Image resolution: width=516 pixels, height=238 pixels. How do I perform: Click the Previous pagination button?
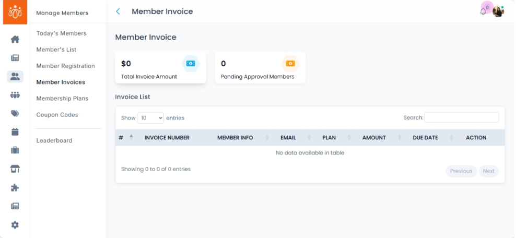[461, 171]
